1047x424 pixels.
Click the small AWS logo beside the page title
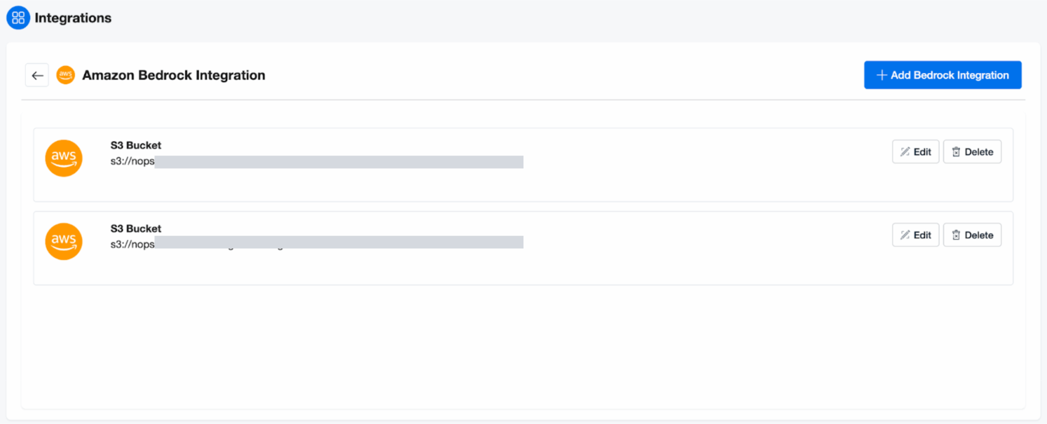(65, 75)
